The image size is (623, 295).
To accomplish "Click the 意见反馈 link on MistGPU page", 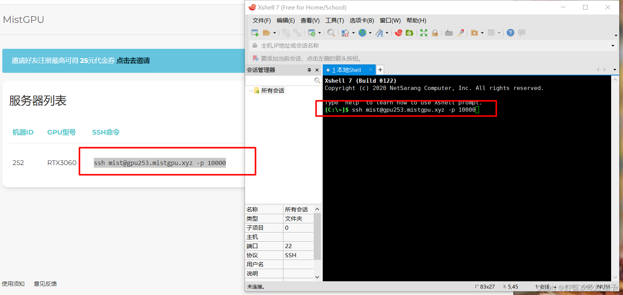I will click(45, 284).
